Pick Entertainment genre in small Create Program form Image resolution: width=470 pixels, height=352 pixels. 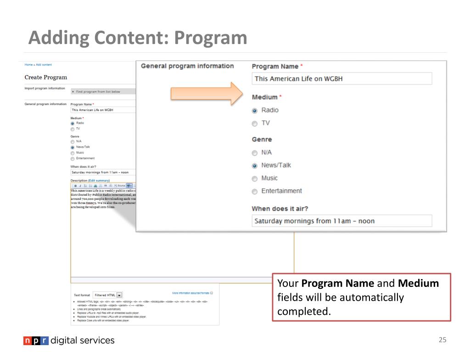pos(72,159)
